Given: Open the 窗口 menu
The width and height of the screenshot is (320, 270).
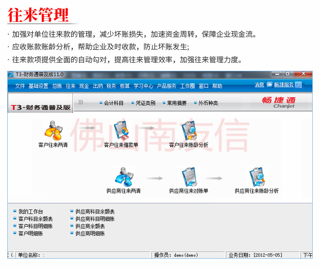Looking at the screenshot, I should (x=204, y=86).
